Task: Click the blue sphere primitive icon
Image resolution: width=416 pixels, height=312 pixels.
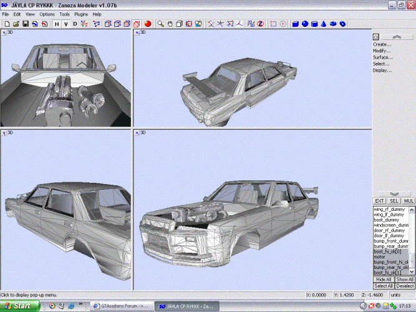Action: [x=305, y=24]
